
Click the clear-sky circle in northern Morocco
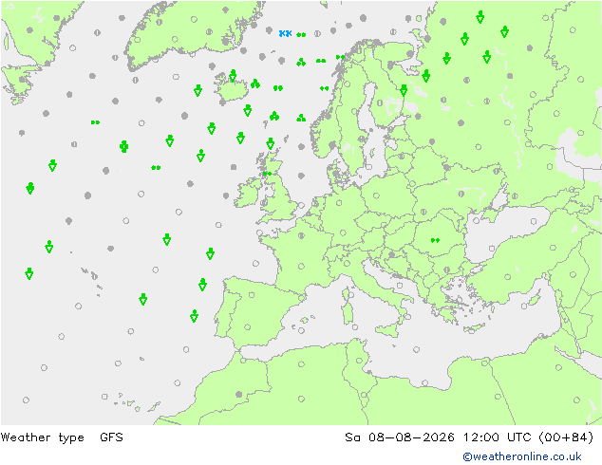pos(243,361)
